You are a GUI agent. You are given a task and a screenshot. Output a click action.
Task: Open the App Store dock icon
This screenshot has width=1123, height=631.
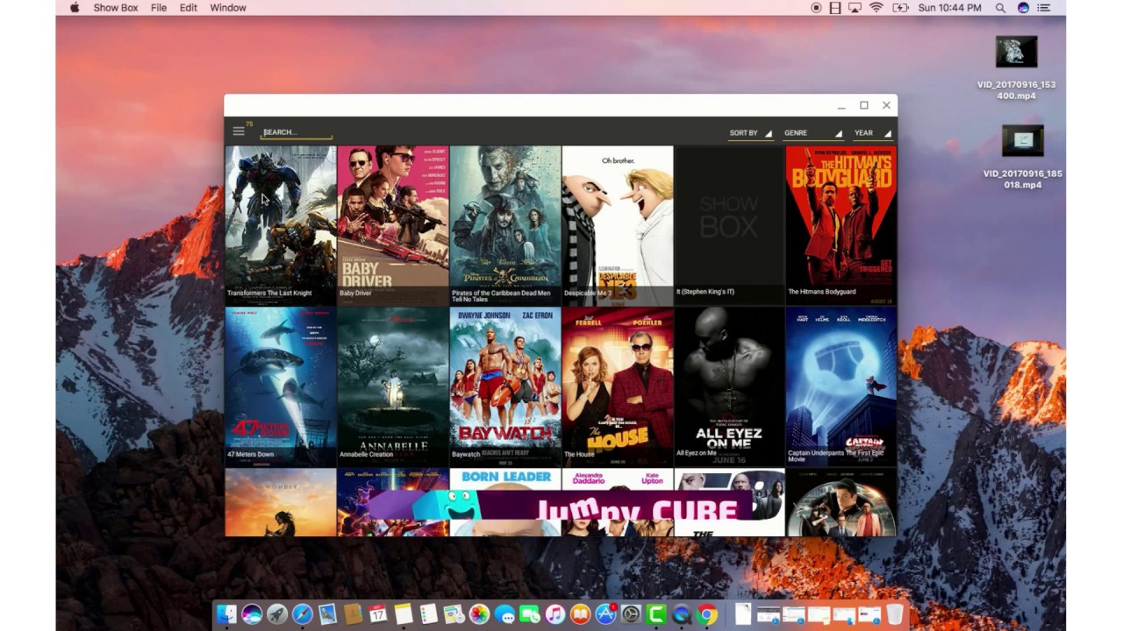[606, 614]
